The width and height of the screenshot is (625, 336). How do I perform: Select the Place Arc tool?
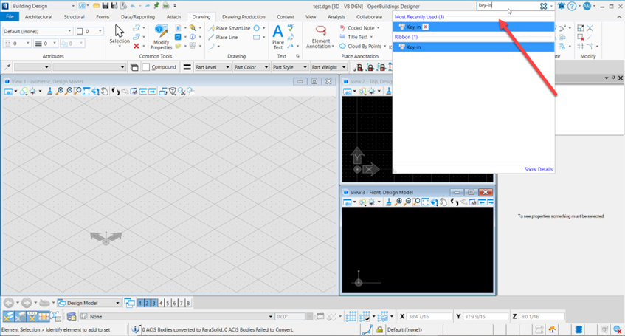tap(211, 47)
